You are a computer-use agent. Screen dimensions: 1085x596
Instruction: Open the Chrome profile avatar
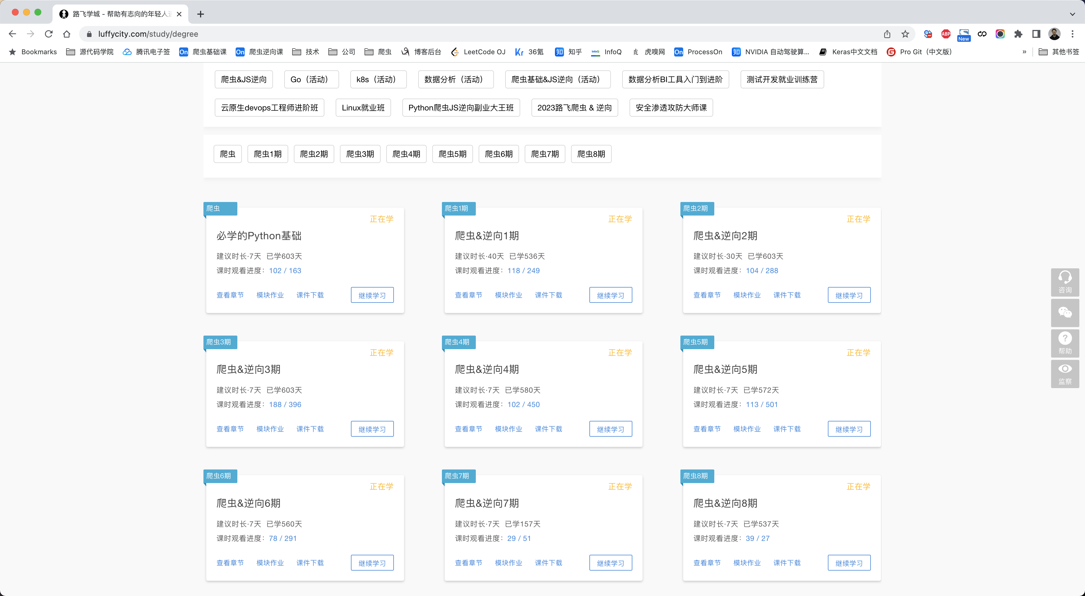[x=1054, y=34]
